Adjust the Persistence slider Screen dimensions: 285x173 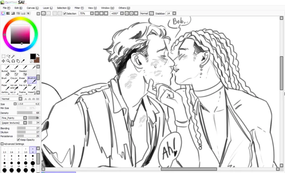[28, 136]
